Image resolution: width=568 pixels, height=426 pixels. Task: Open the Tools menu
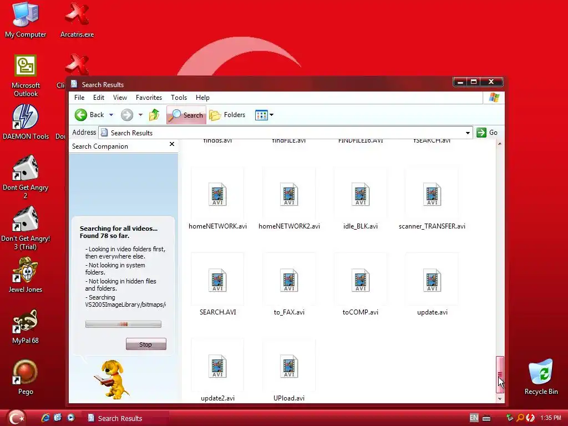(179, 98)
